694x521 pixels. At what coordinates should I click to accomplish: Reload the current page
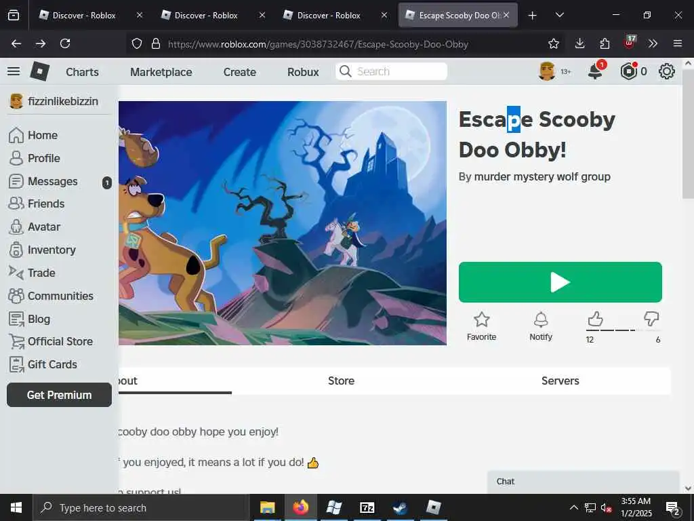coord(65,43)
